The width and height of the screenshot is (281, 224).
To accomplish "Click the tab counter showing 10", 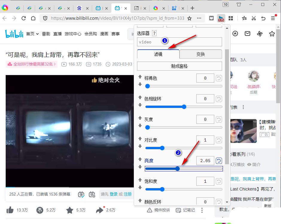I will [x=225, y=4].
